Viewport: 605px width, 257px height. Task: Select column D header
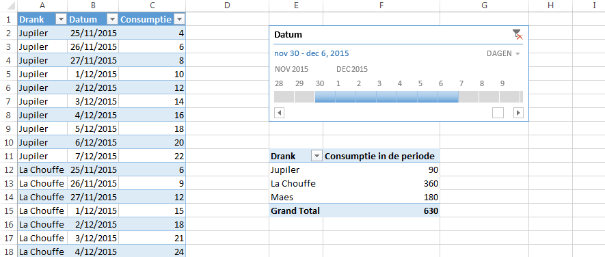tap(227, 5)
